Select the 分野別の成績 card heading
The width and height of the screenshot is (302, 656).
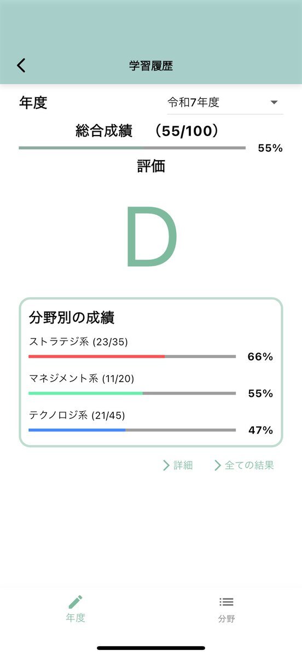point(71,318)
